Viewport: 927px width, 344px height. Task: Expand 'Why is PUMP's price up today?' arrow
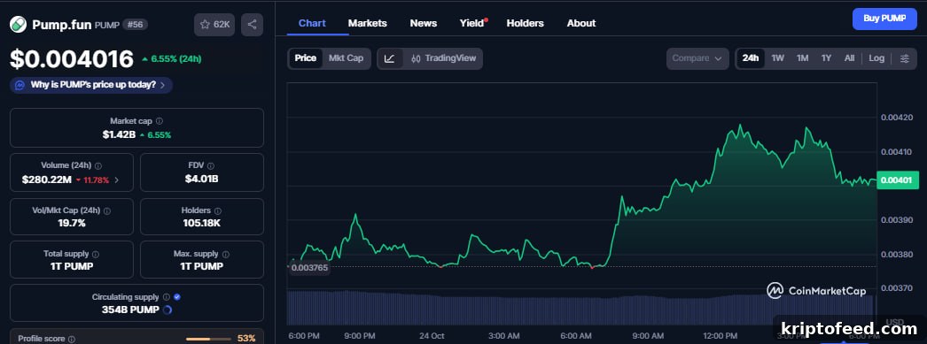point(162,85)
